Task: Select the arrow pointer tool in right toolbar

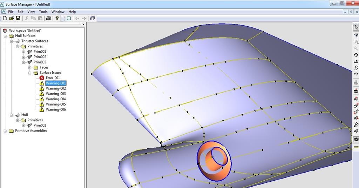Action: click(x=356, y=27)
